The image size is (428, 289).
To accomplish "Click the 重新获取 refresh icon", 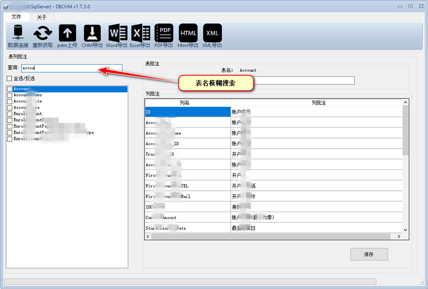I will (x=43, y=34).
